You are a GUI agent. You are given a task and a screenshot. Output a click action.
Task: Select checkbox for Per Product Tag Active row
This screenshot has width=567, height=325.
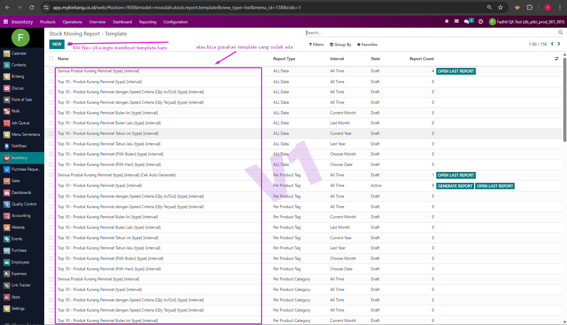point(51,185)
